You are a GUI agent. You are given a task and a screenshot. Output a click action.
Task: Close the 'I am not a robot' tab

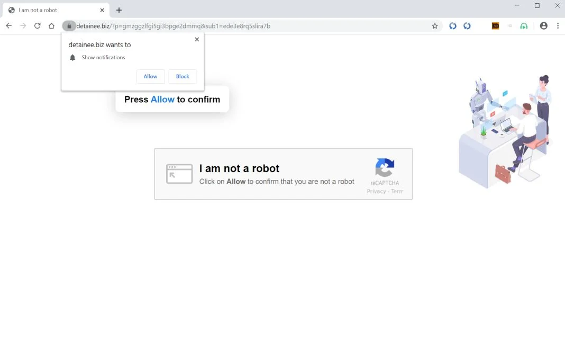102,10
